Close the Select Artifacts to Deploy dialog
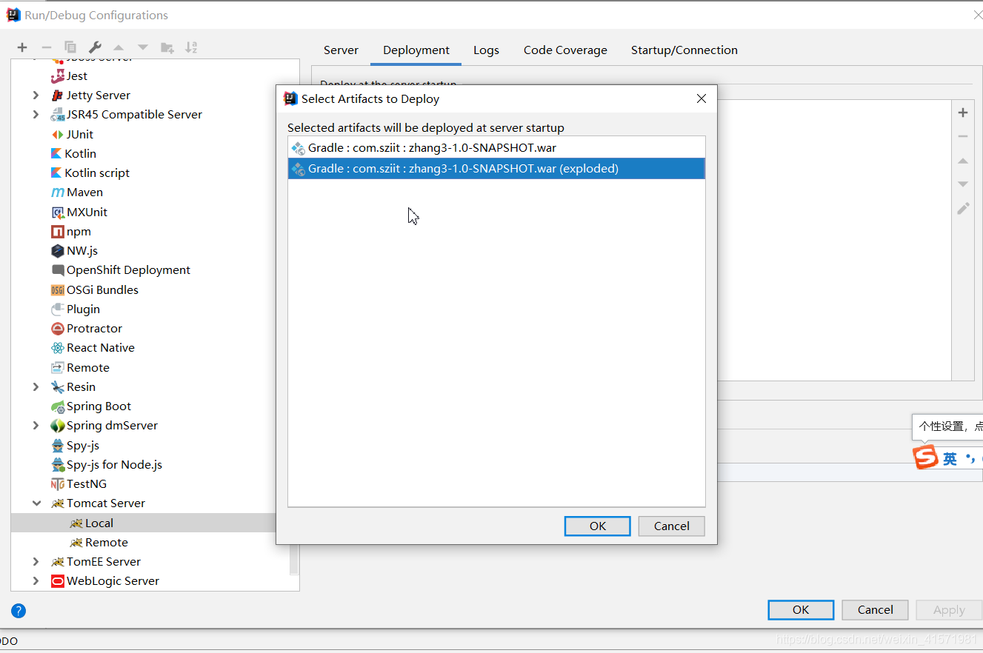 (x=702, y=98)
